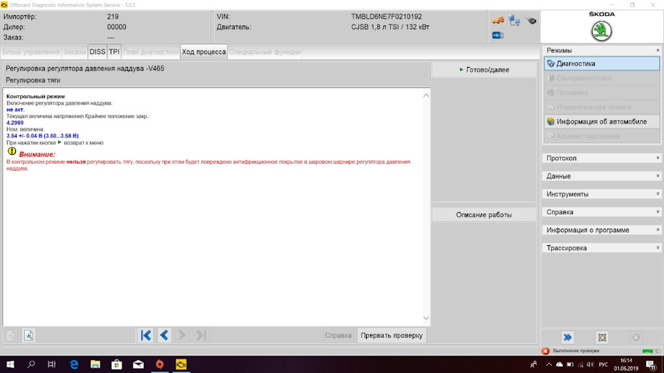
Task: Open the orange app icon on taskbar
Action: point(160,364)
